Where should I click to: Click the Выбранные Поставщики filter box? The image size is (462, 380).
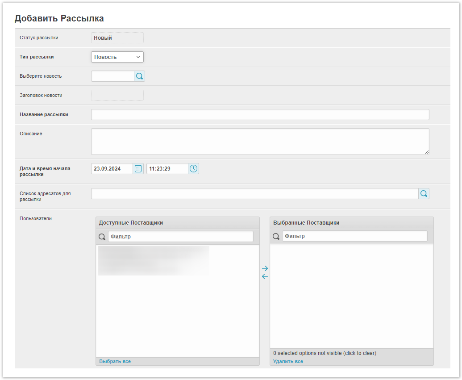click(354, 237)
